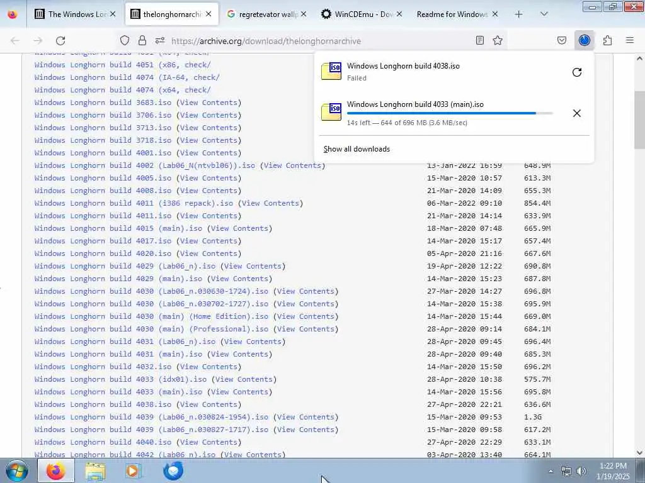This screenshot has width=645, height=483.
Task: Open build 4039 (Lab06_n.030824-1954).iso link
Action: pyautogui.click(x=151, y=418)
